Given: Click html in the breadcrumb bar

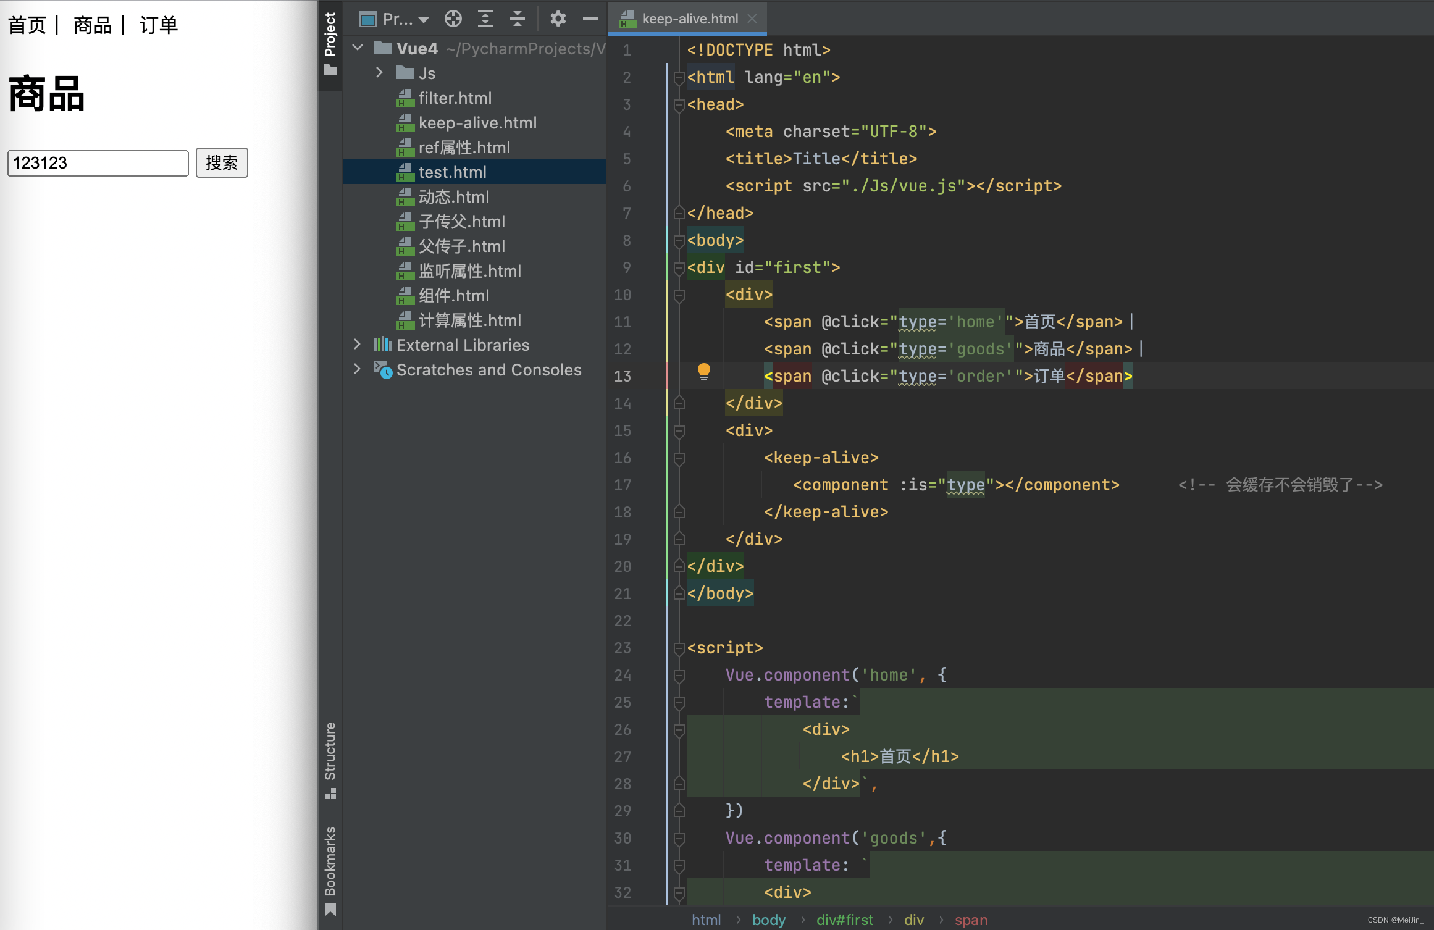Looking at the screenshot, I should (706, 920).
